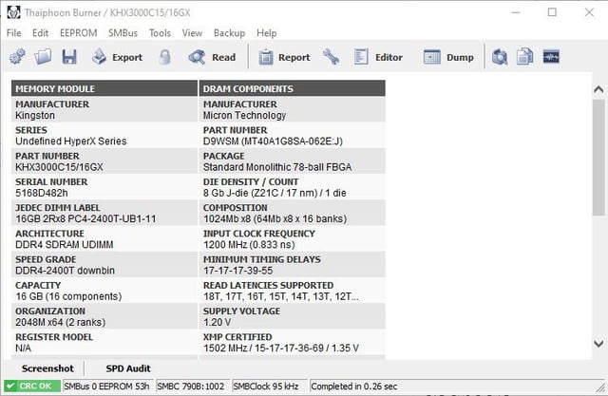Click the SMBClock 95 kHz status entry
The image size is (608, 396).
[x=266, y=387]
